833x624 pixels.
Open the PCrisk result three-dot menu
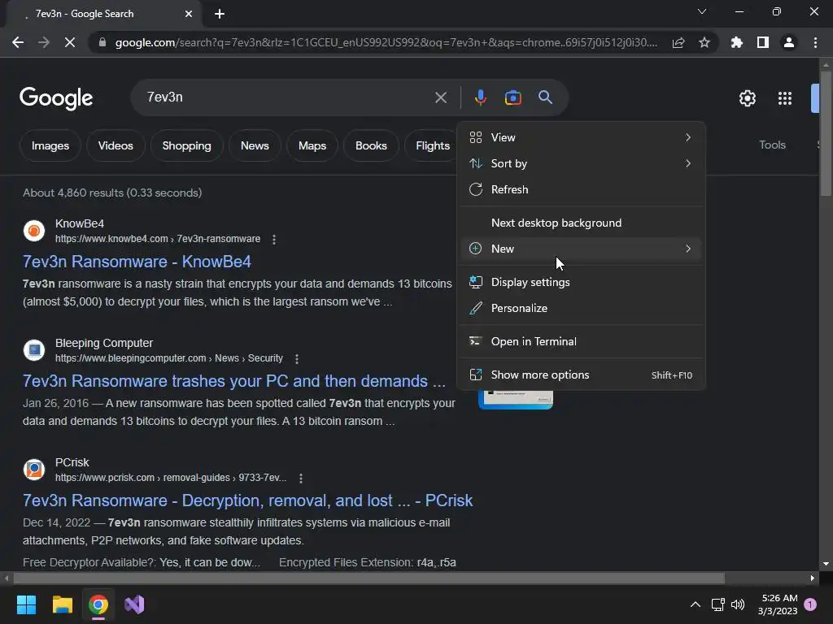point(301,478)
